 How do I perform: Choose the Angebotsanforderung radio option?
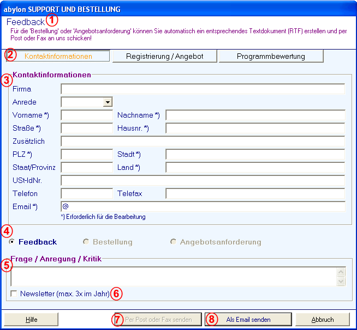(174, 242)
